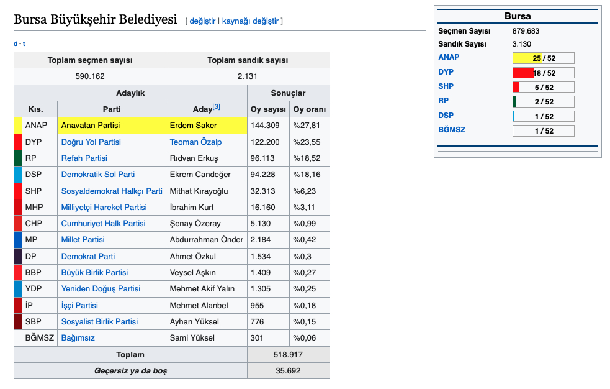Click the "Kıs." abbreviation column header
Screen dimensions: 610x389
click(35, 109)
